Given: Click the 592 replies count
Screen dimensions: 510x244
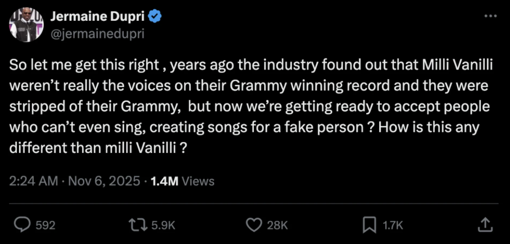Looking at the screenshot, I should [45, 225].
